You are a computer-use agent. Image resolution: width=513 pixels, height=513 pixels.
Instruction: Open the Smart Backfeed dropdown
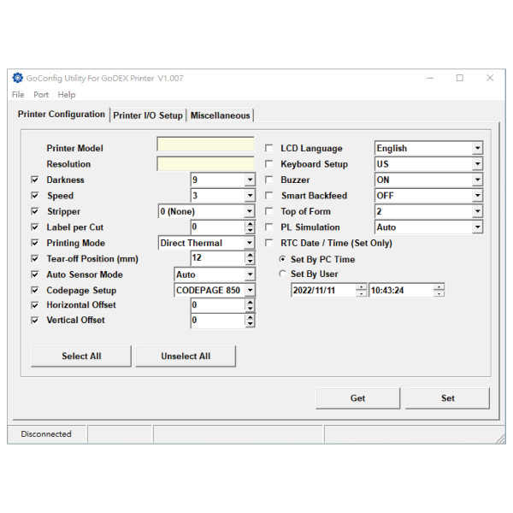pyautogui.click(x=477, y=195)
